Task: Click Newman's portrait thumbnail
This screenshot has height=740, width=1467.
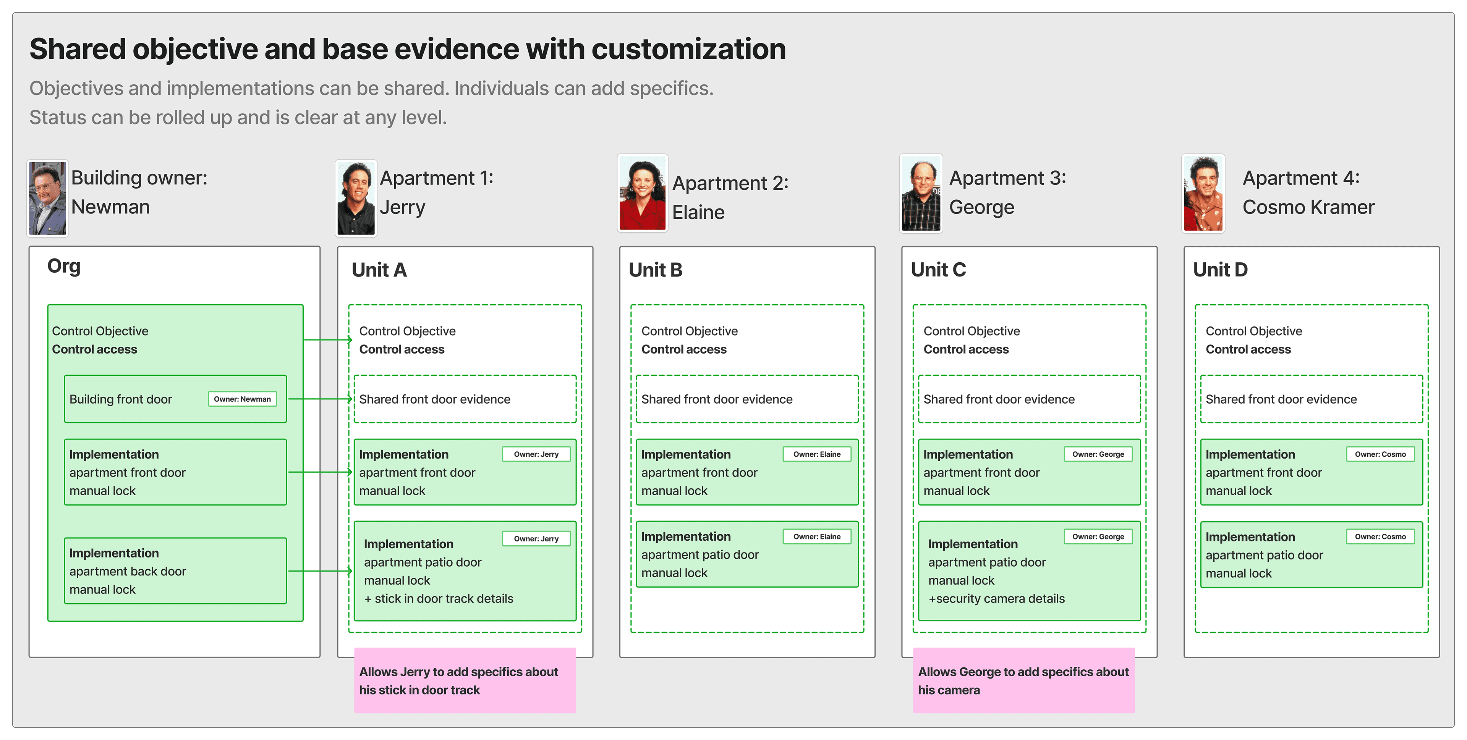Action: click(x=48, y=198)
